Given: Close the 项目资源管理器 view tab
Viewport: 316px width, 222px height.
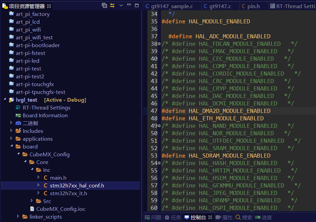Looking at the screenshot, I should point(49,6).
